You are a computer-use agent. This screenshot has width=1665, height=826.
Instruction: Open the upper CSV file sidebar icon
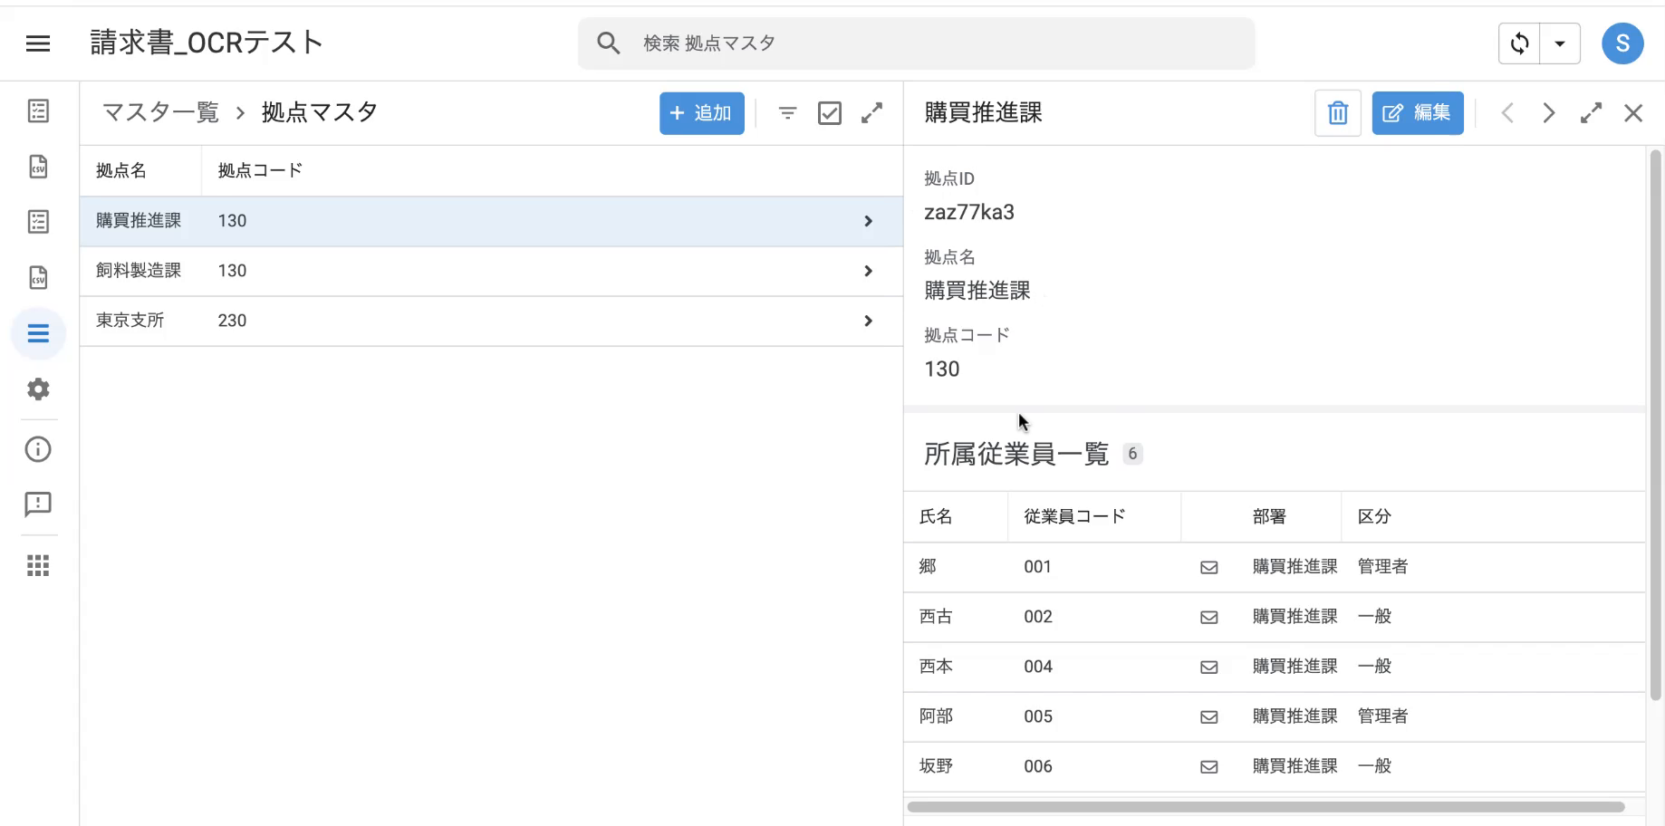coord(38,167)
